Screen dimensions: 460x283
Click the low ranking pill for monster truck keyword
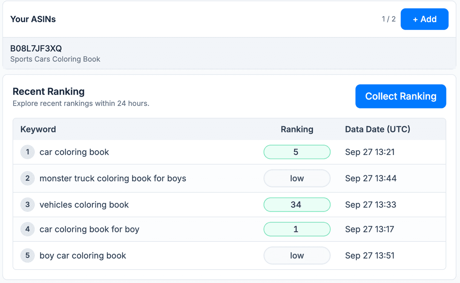tap(297, 178)
